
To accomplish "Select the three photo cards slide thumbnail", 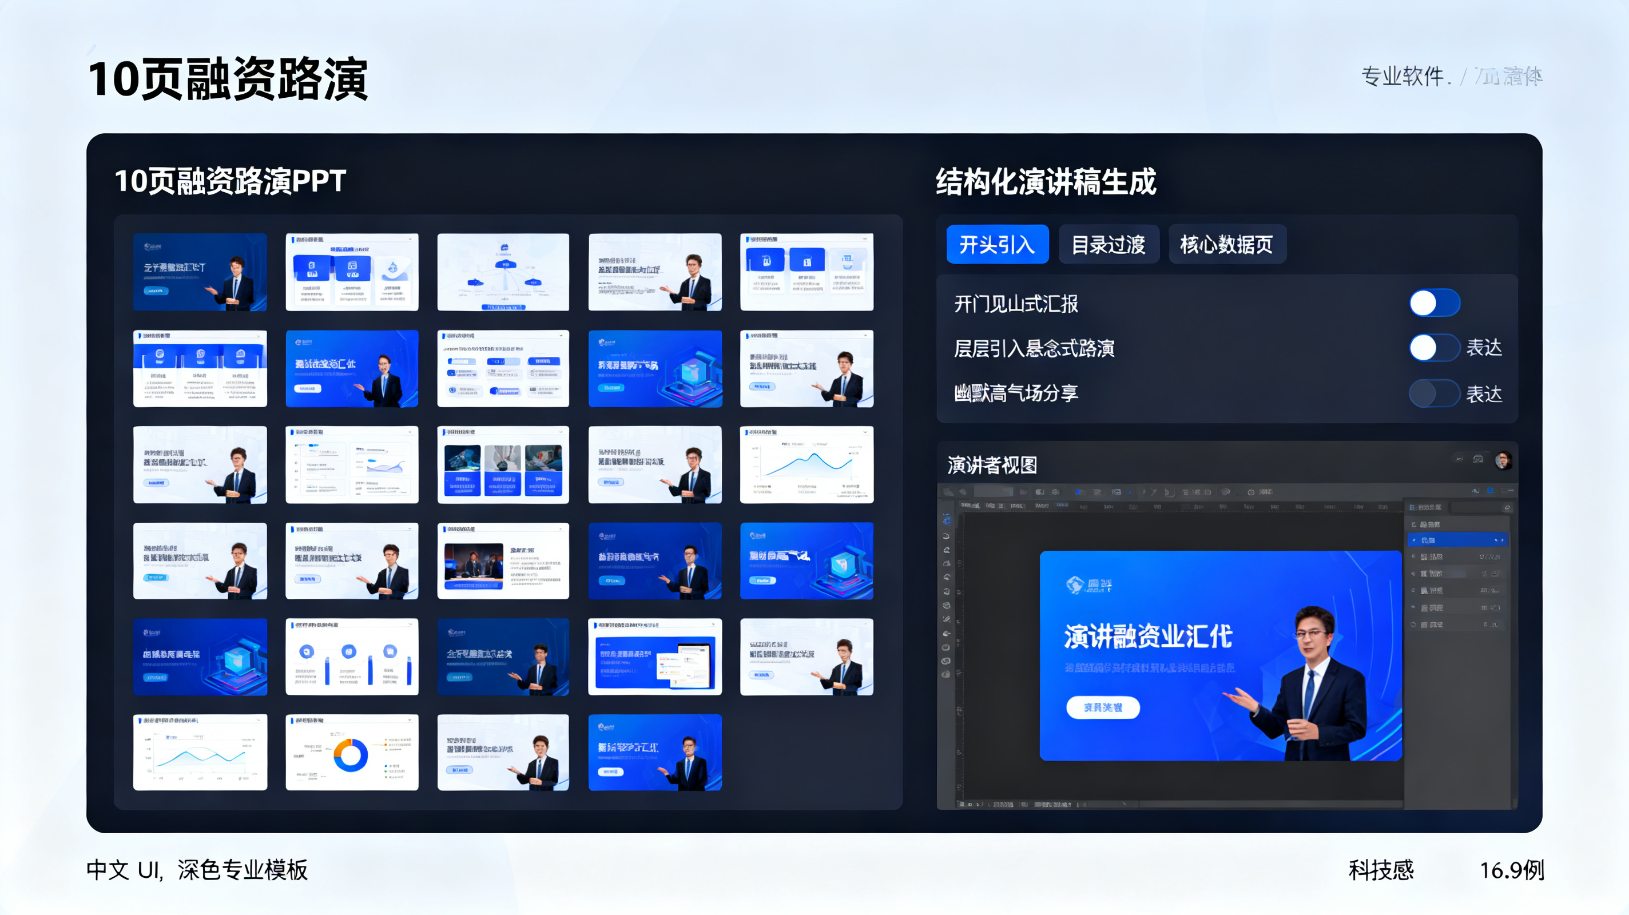I will (x=503, y=465).
